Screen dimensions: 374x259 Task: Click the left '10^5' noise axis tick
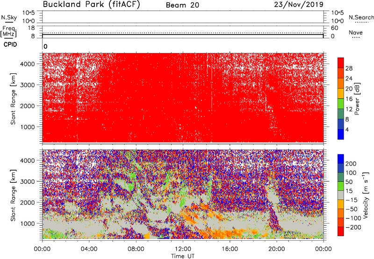click(x=29, y=13)
